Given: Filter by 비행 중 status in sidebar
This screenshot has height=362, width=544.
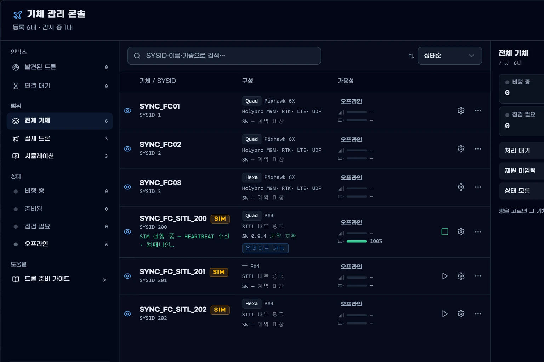Looking at the screenshot, I should (x=59, y=191).
